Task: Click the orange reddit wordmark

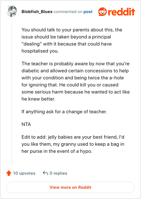Action: click(121, 12)
